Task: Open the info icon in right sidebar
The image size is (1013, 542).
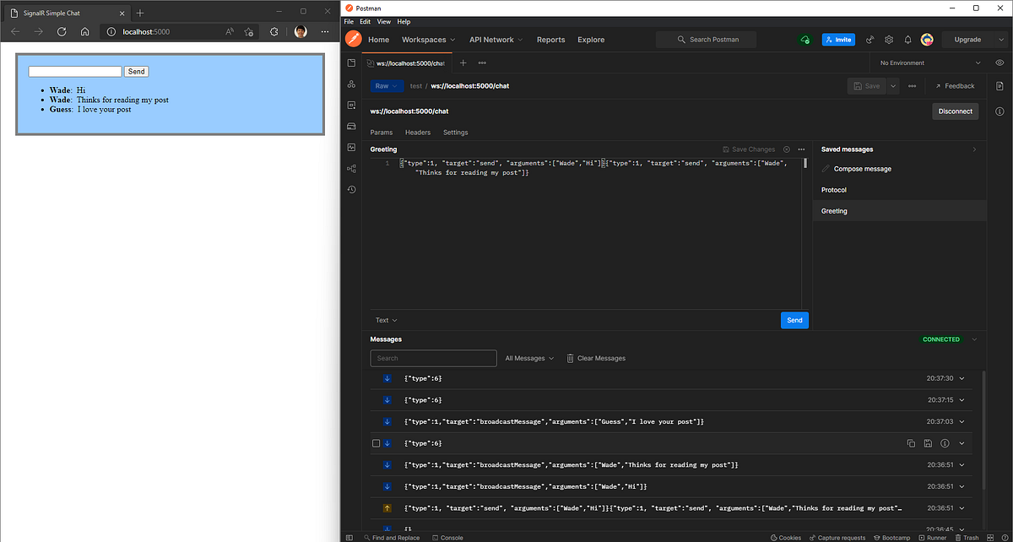Action: coord(999,111)
